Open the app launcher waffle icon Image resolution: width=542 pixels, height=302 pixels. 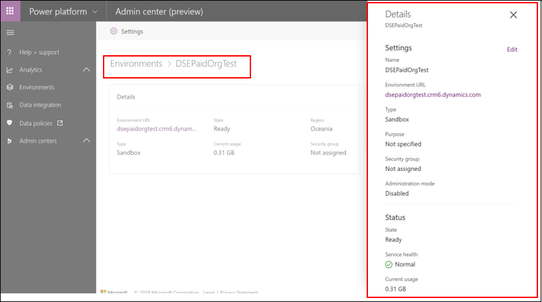[10, 11]
